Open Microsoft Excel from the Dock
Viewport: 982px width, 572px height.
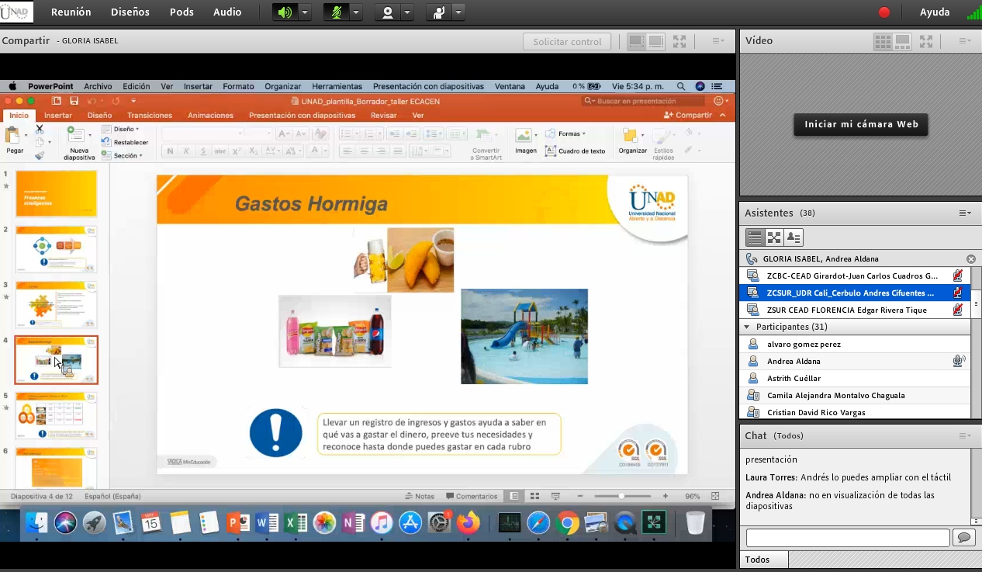tap(296, 523)
